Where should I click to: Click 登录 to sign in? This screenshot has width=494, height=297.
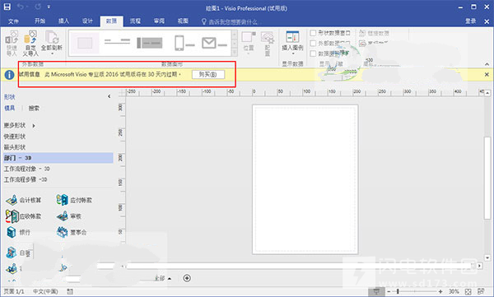coord(470,21)
